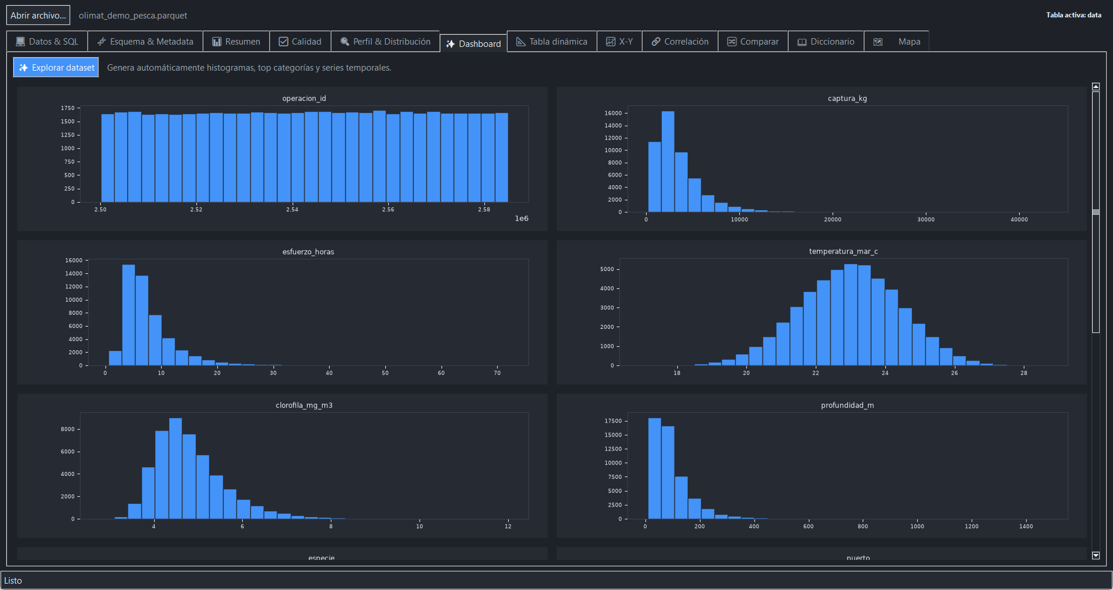The width and height of the screenshot is (1113, 590).
Task: Switch to the Mapa tab
Action: pyautogui.click(x=897, y=42)
